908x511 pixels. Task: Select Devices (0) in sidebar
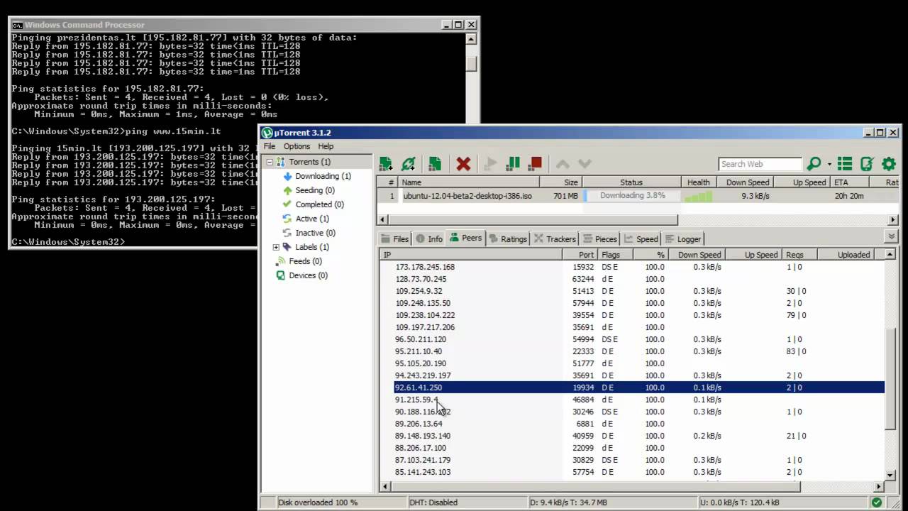point(301,275)
